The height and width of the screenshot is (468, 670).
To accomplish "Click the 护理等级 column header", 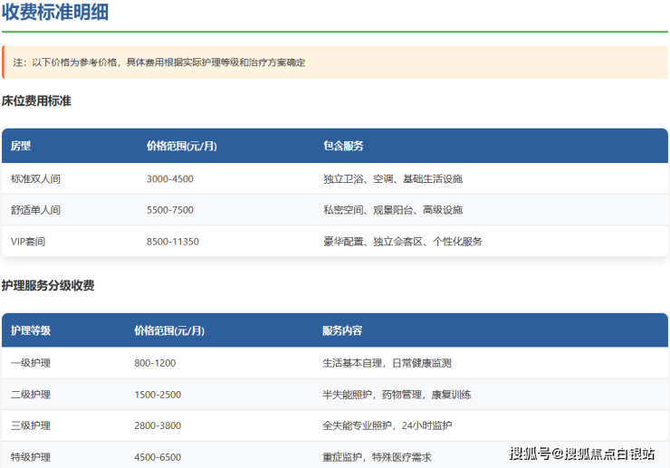I will [31, 330].
